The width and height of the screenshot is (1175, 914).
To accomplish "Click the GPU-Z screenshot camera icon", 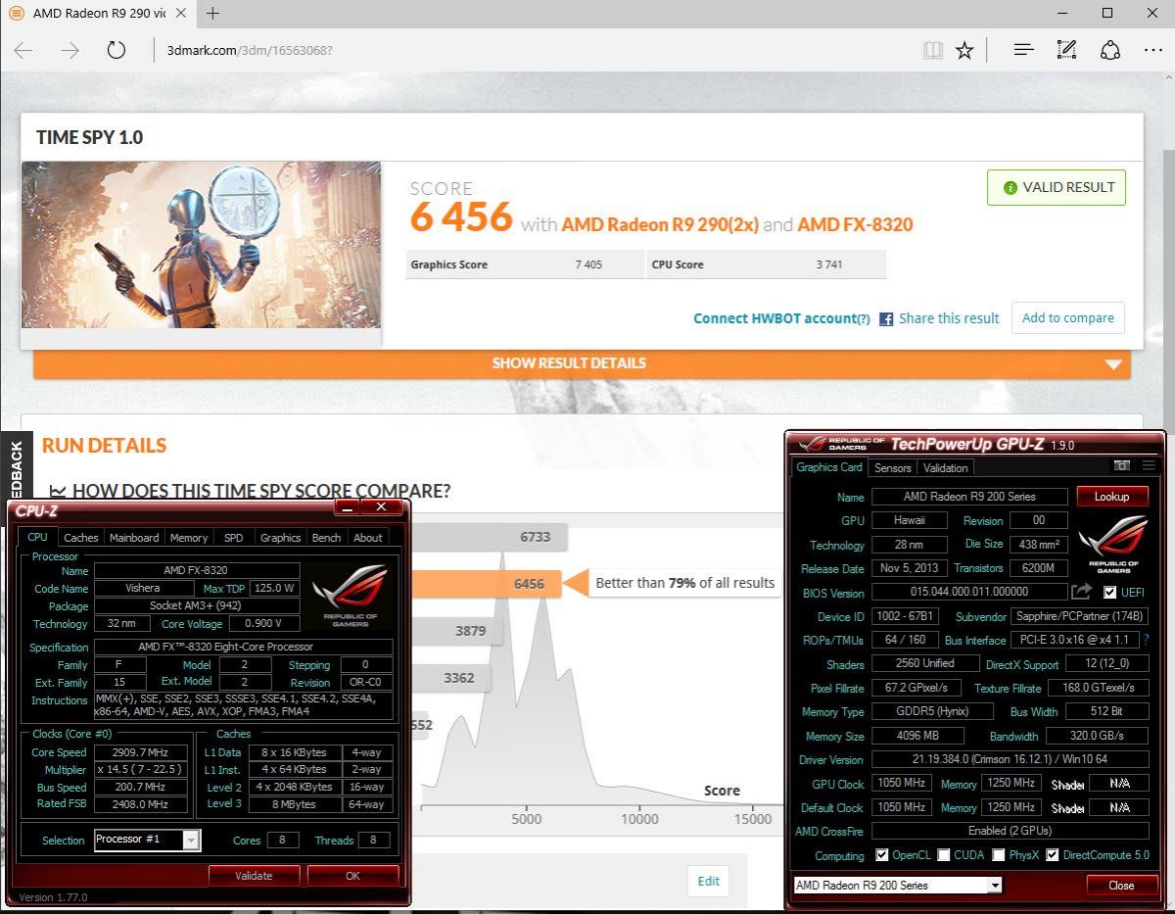I will tap(1122, 466).
